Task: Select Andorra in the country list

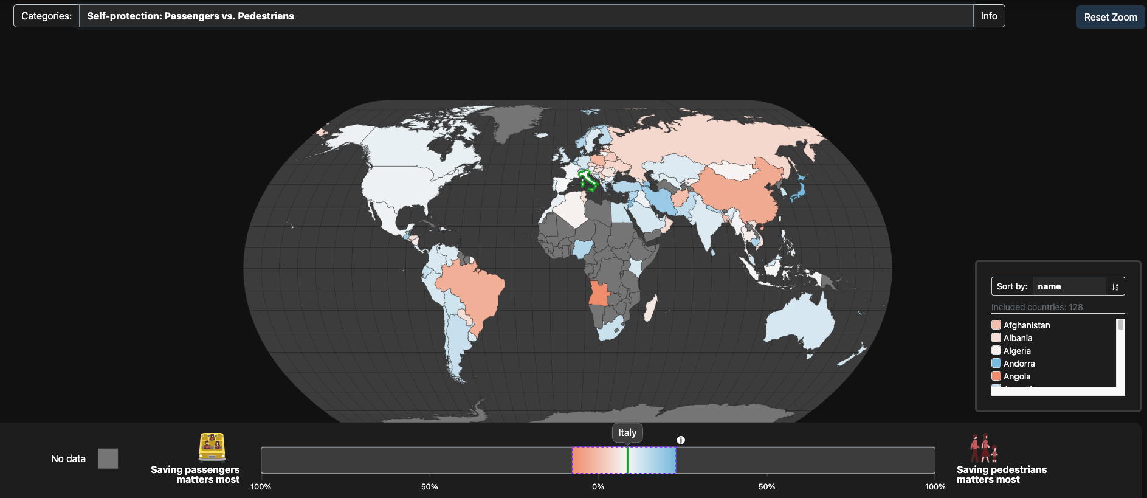Action: [x=1019, y=364]
